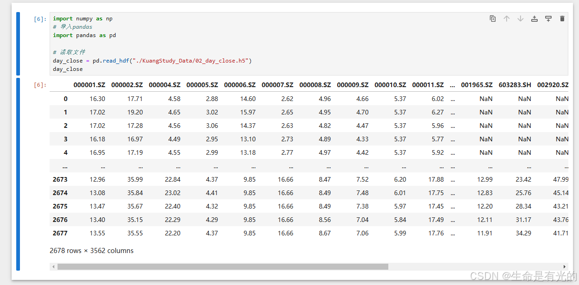Screen dimensions: 579x285
Task: Click value 31.17 in row 2676
Action: coord(523,220)
